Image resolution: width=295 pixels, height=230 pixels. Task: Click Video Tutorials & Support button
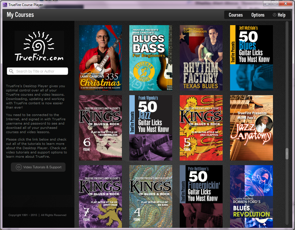coord(38,167)
